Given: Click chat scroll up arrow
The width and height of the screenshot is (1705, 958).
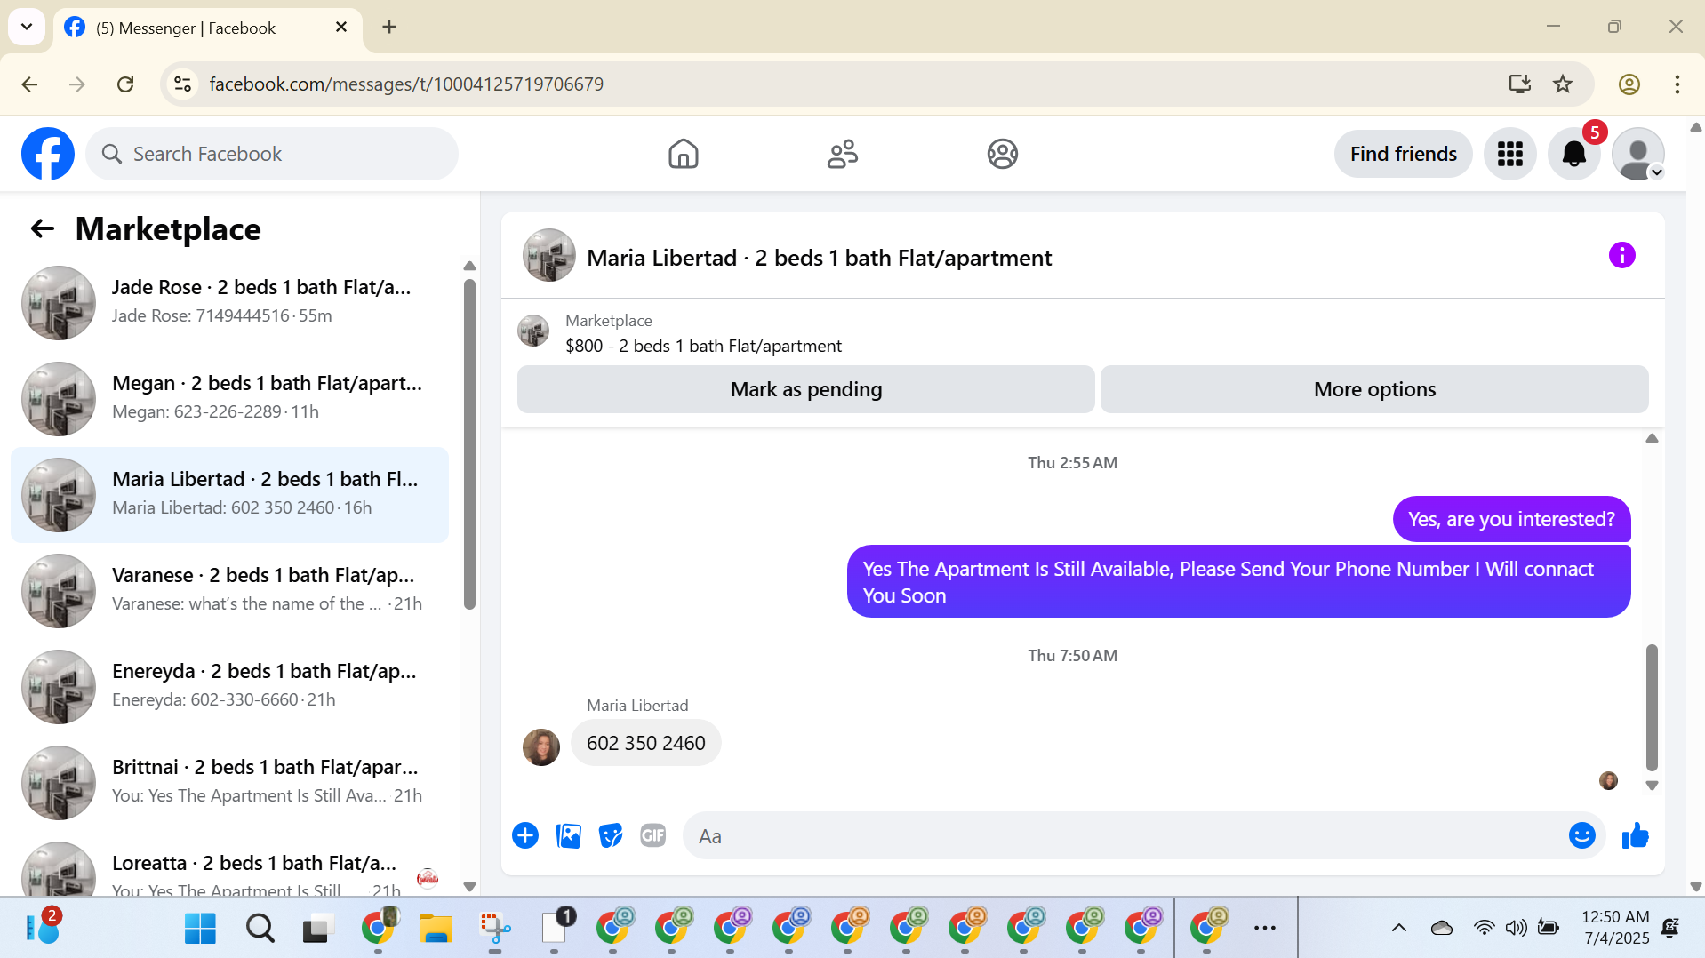Looking at the screenshot, I should 1652,438.
